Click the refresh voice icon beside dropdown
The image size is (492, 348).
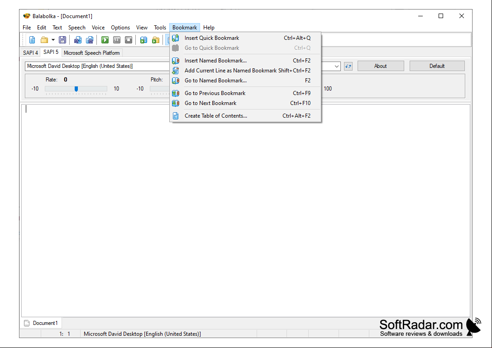348,66
